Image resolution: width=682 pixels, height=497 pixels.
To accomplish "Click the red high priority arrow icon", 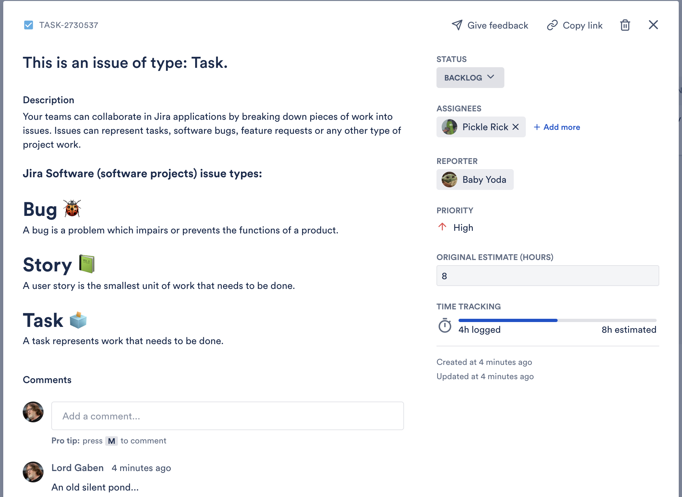I will (x=442, y=227).
